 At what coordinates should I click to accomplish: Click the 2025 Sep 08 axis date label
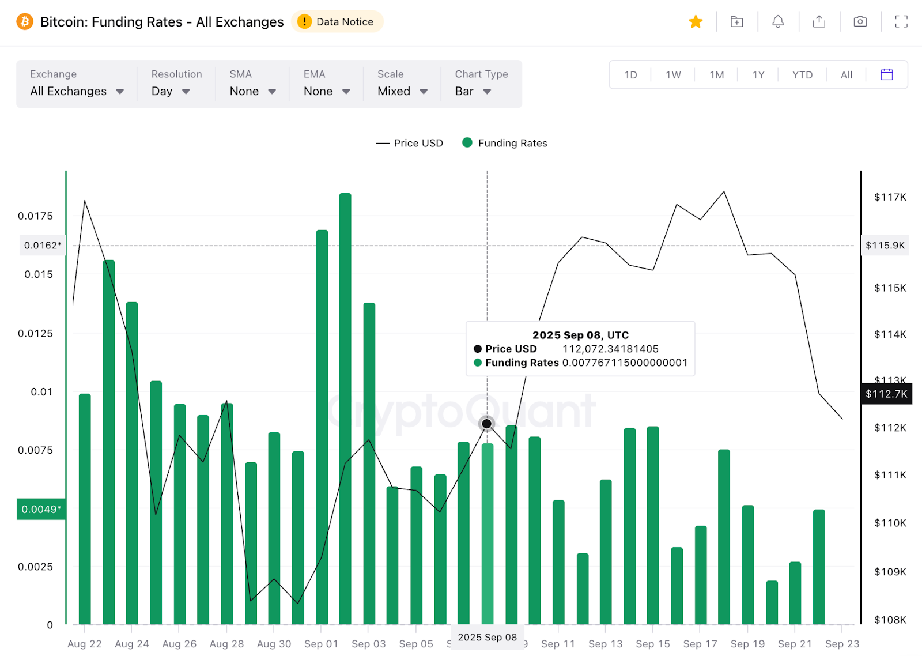click(x=488, y=637)
